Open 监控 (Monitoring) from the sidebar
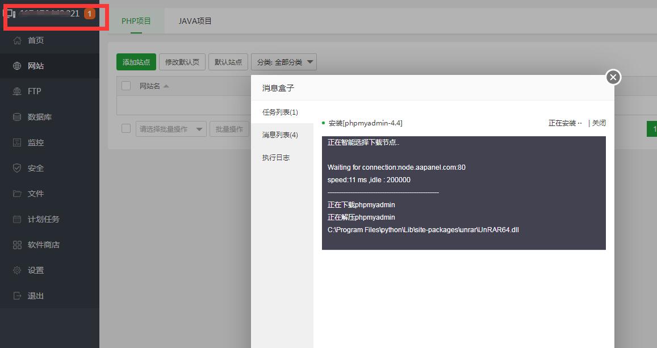657x348 pixels. 35,142
